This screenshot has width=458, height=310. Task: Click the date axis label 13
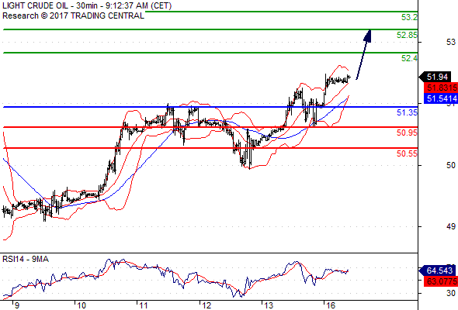tap(268, 305)
